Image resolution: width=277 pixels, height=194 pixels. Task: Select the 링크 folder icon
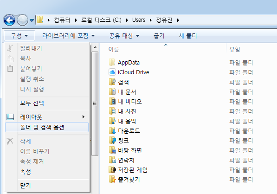(x=112, y=141)
